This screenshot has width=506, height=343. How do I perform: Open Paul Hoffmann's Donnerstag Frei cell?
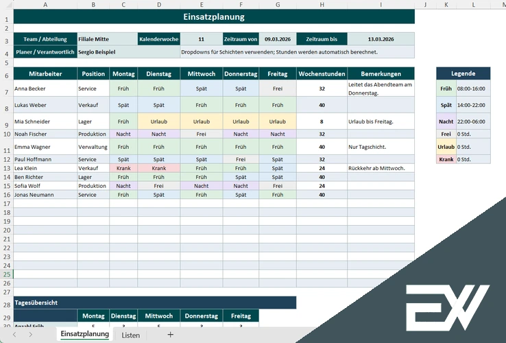(241, 159)
